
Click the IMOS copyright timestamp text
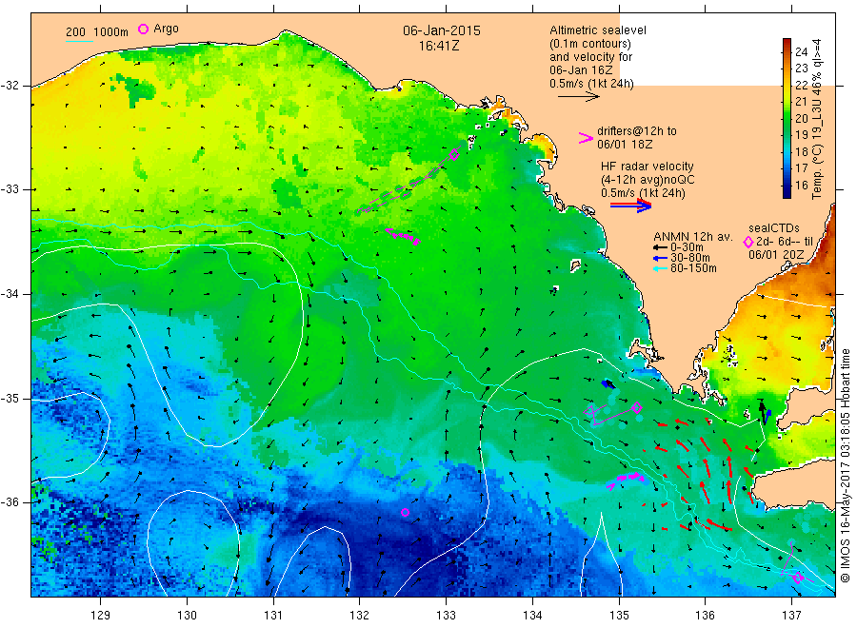tap(846, 465)
